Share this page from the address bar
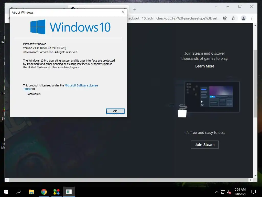 coord(225,18)
